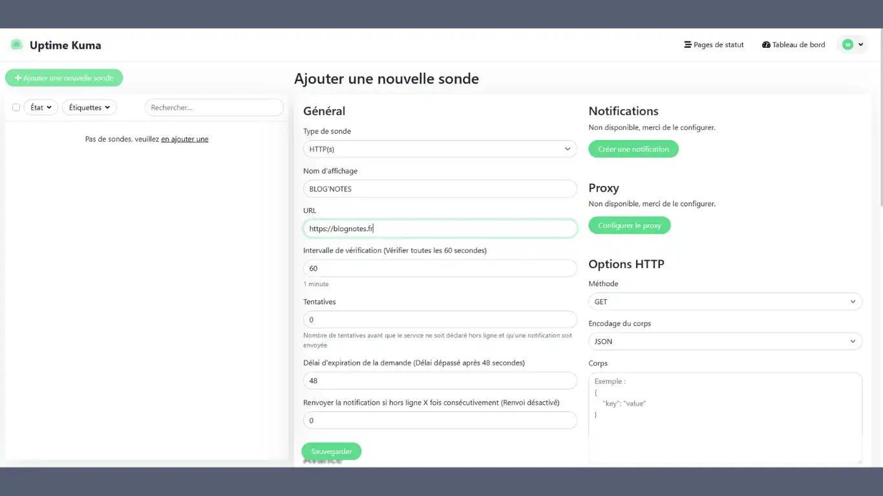Go to Pages de statut
Viewport: 883px width, 496px height.
point(718,45)
